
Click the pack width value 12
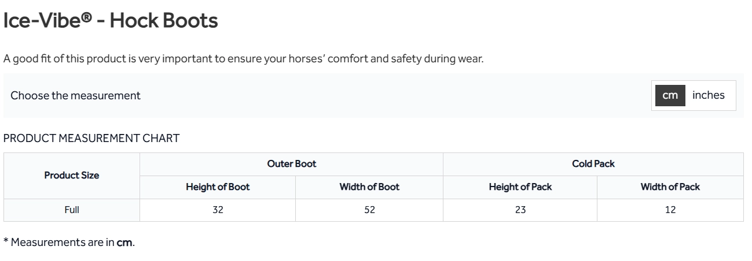(670, 210)
